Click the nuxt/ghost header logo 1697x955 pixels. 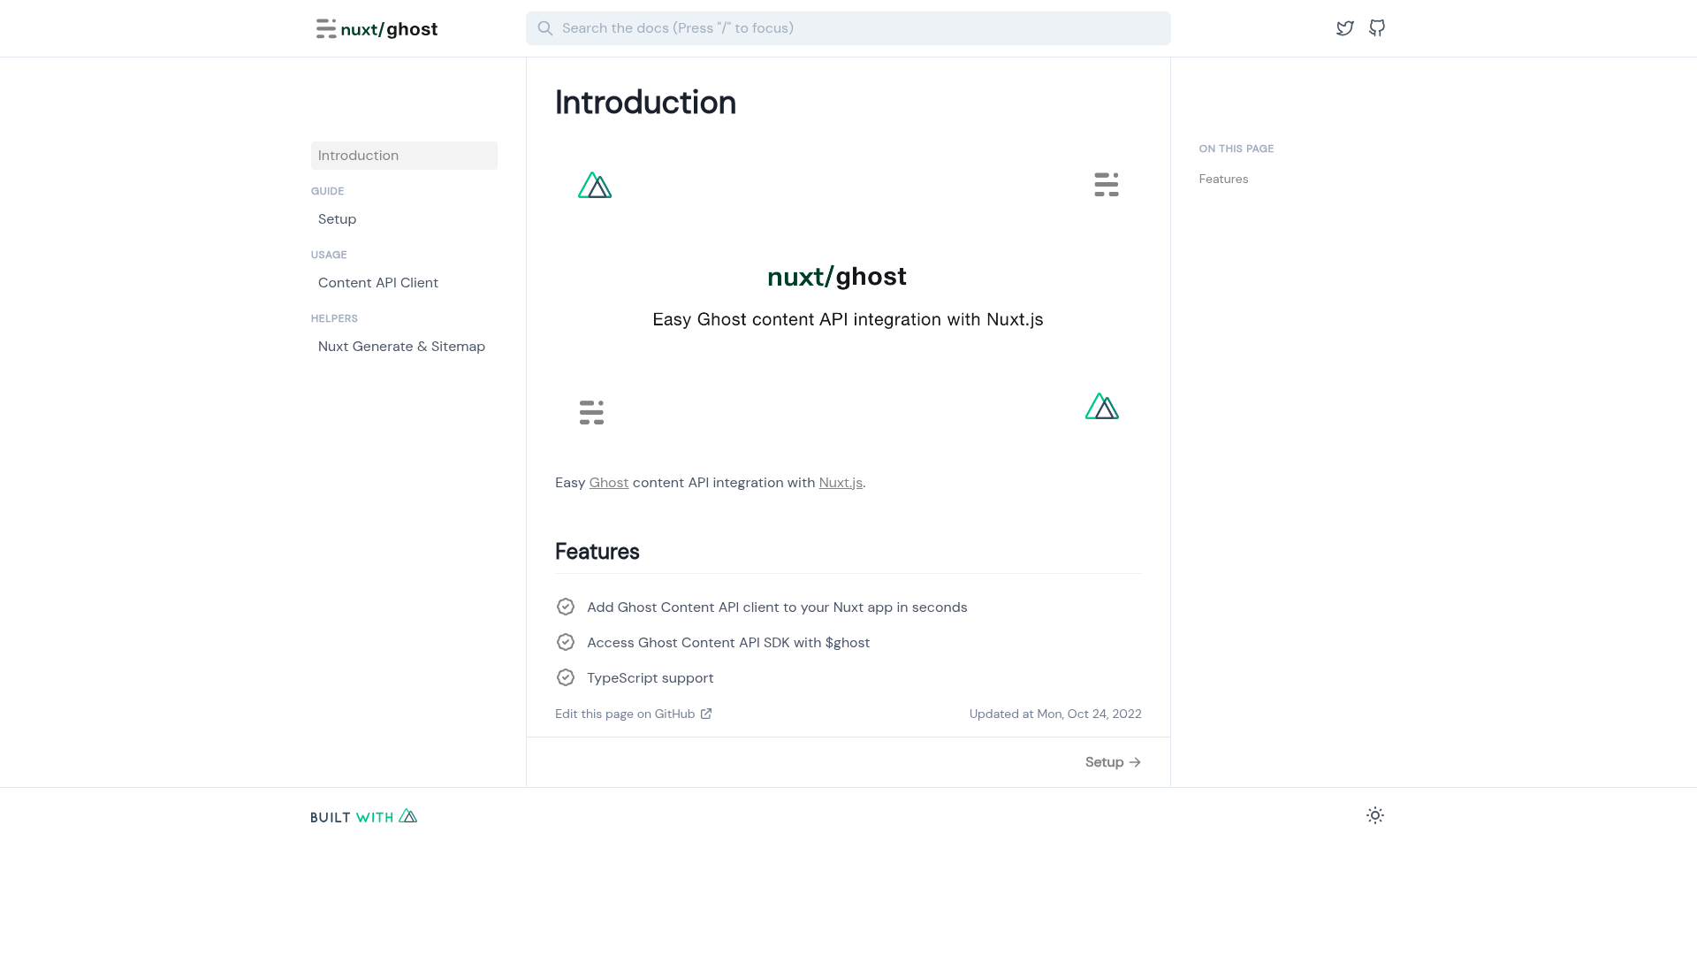click(377, 29)
